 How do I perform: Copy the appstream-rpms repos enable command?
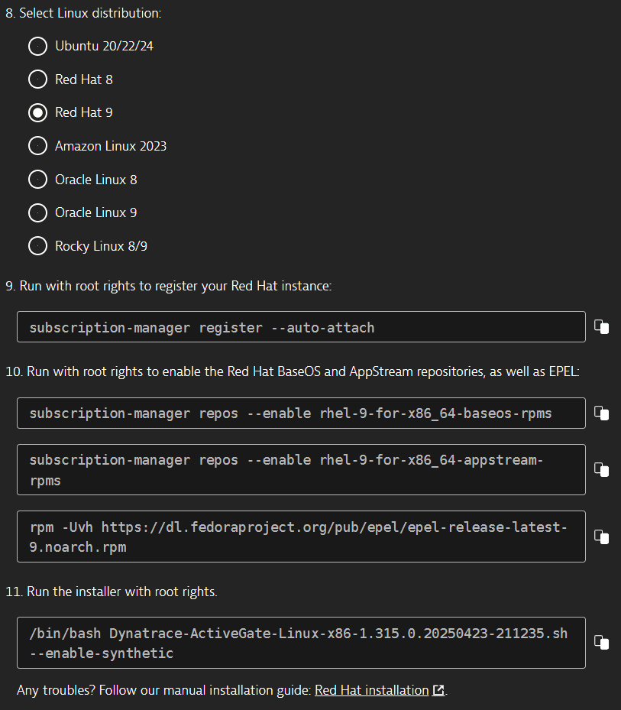coord(602,469)
